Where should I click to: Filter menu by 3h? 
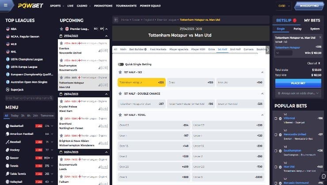coord(23,115)
